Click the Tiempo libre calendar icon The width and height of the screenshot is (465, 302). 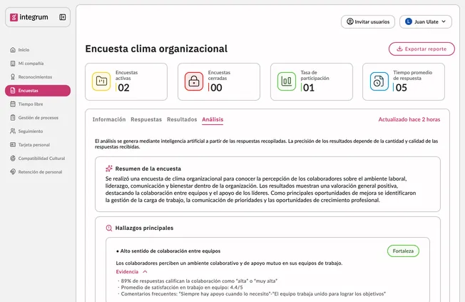(13, 104)
